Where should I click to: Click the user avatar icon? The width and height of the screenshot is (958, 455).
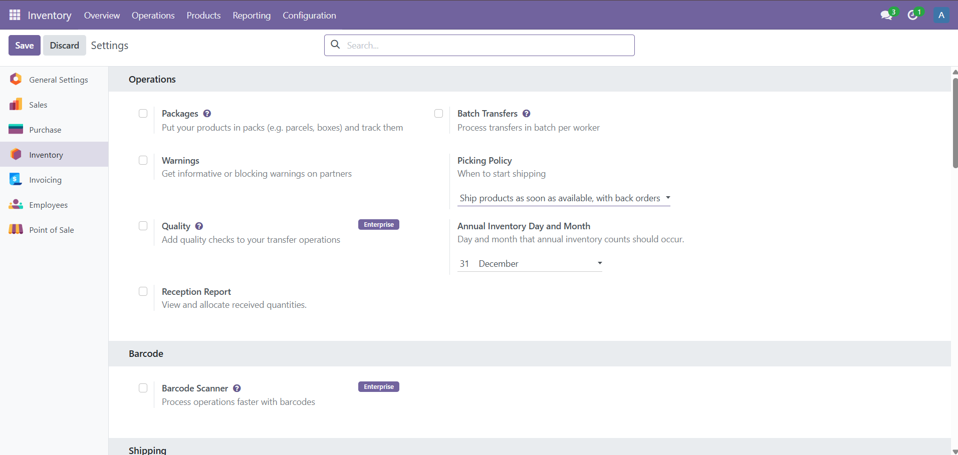click(x=941, y=15)
